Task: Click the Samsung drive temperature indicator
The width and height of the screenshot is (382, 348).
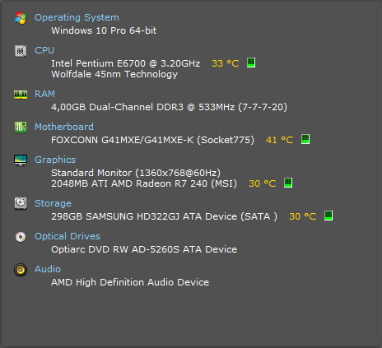Action: coord(328,216)
